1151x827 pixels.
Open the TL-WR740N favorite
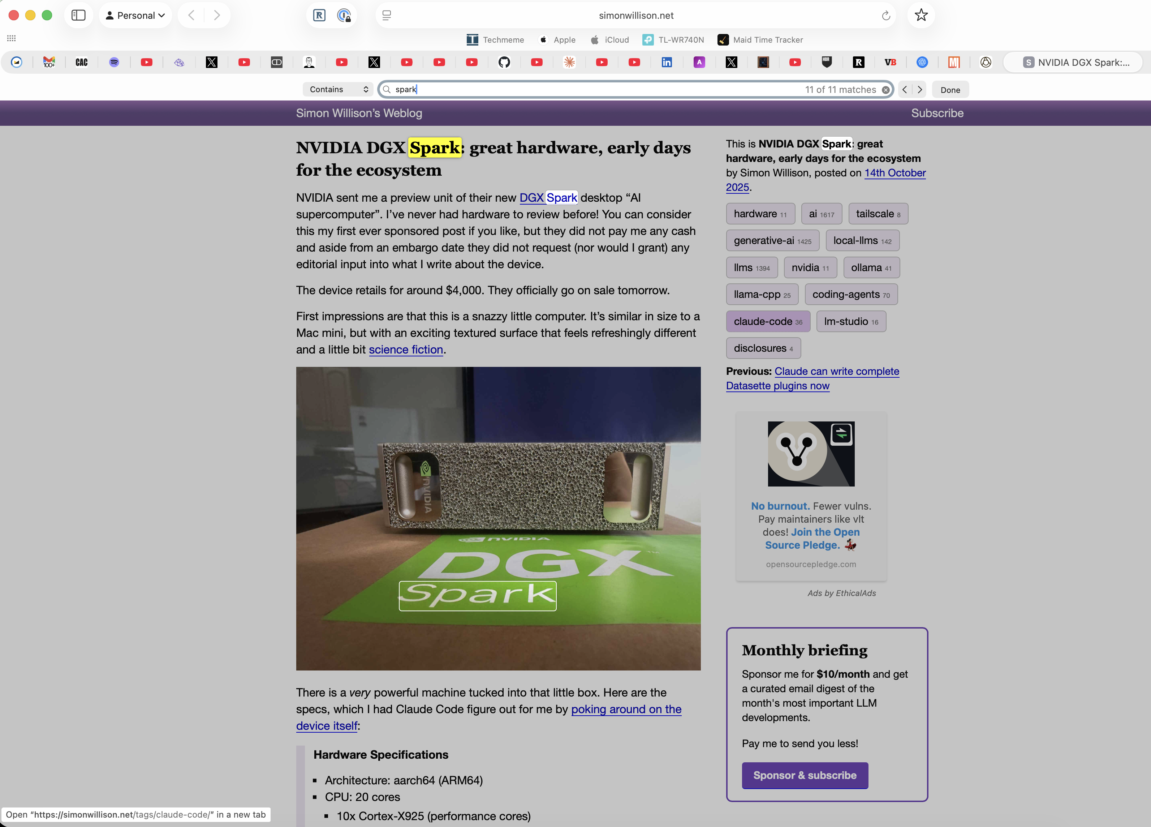[x=673, y=40]
